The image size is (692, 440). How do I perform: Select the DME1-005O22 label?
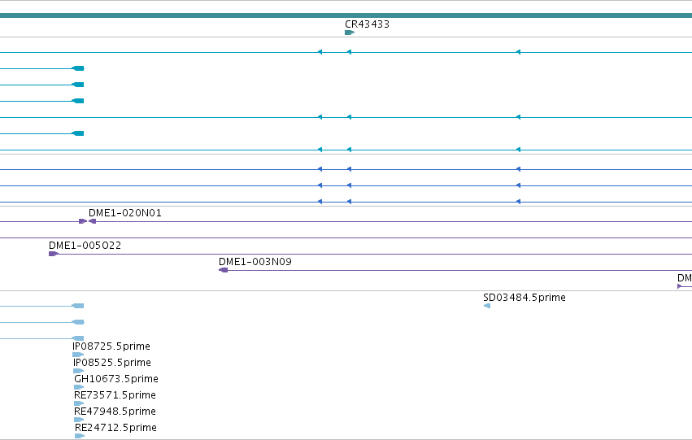coord(85,246)
